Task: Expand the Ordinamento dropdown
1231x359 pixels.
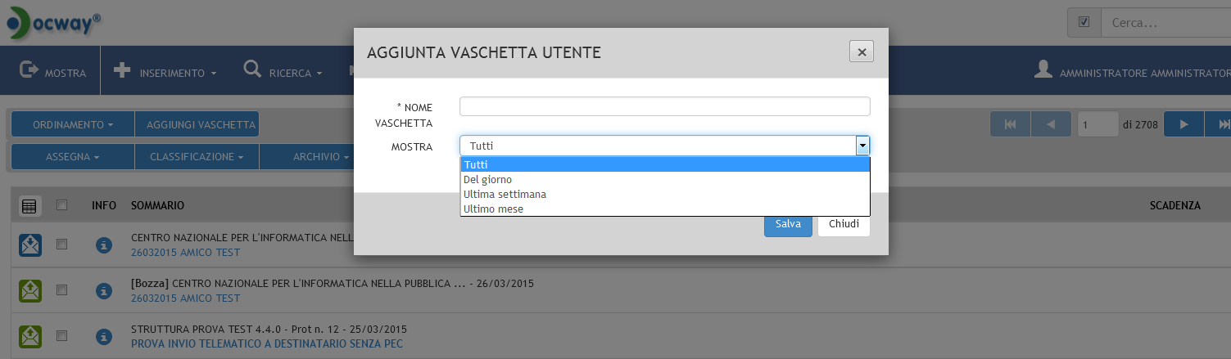Action: coord(72,124)
